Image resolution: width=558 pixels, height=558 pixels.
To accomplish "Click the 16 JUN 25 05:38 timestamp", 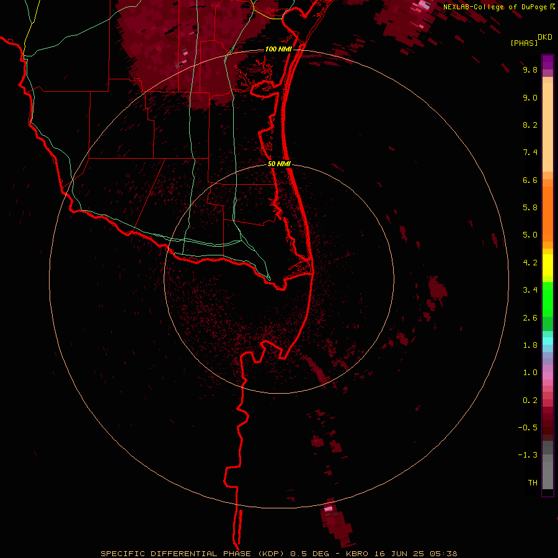I will (418, 554).
